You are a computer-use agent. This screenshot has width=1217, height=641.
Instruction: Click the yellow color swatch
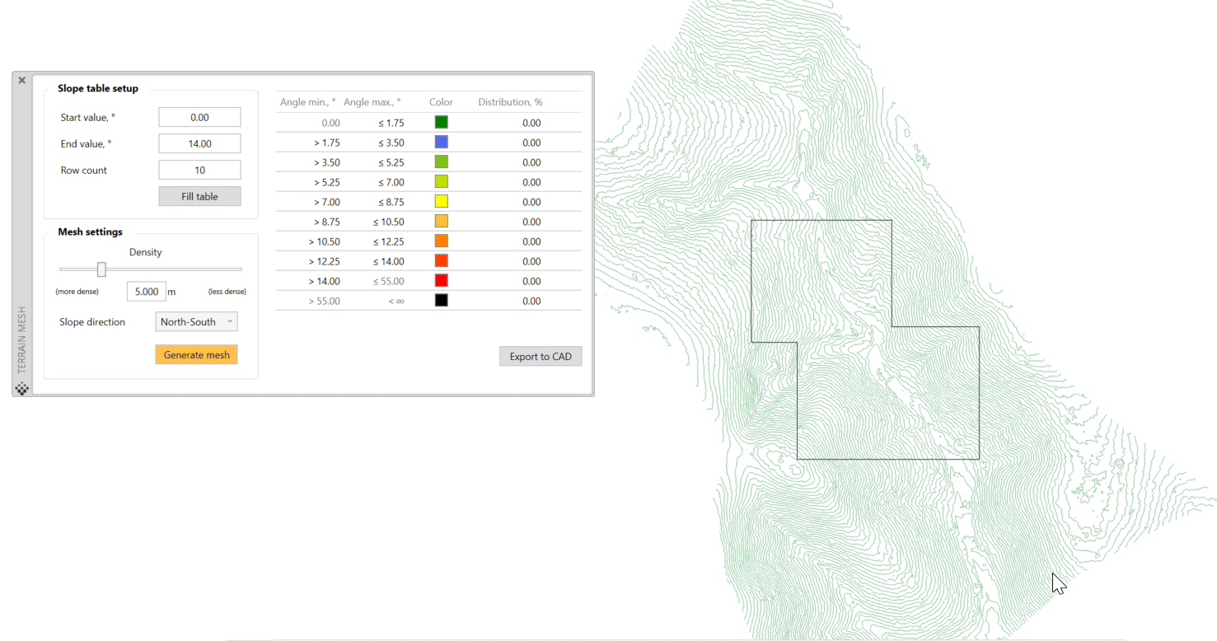click(x=442, y=202)
